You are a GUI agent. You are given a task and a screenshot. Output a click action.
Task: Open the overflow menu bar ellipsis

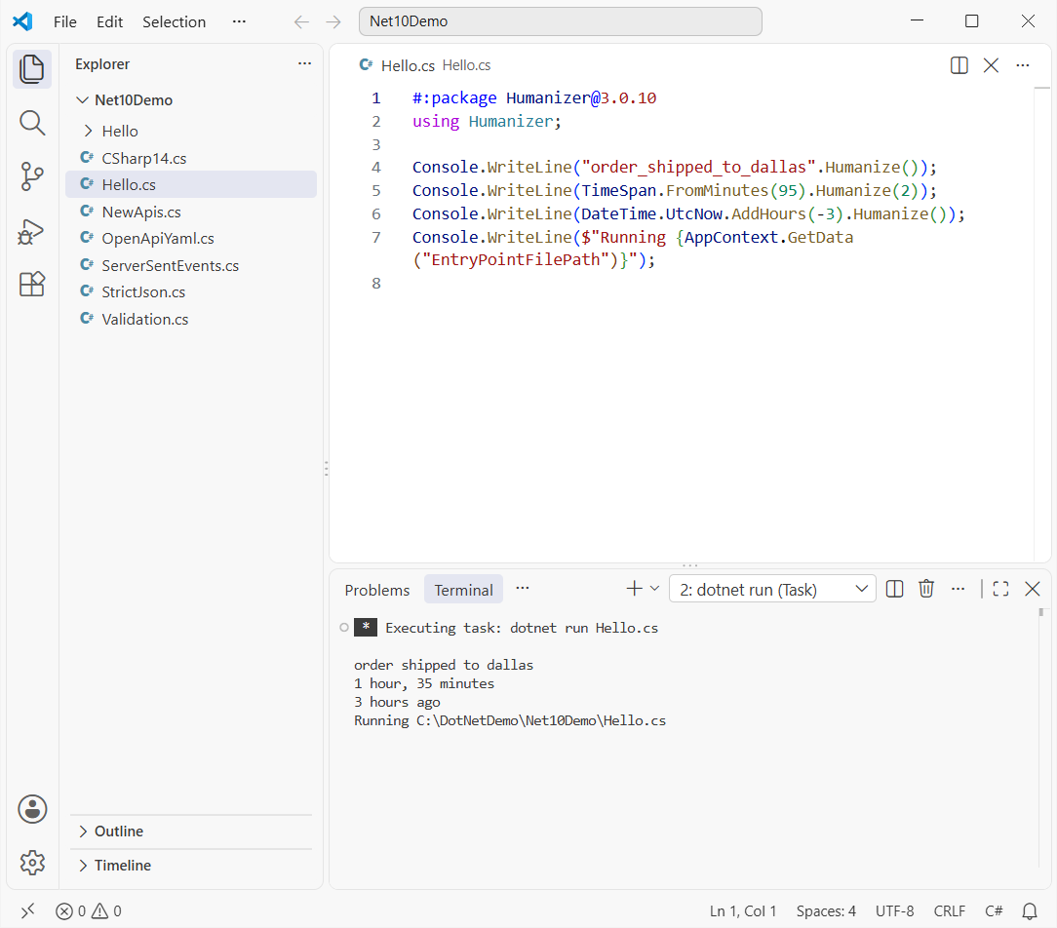(239, 21)
